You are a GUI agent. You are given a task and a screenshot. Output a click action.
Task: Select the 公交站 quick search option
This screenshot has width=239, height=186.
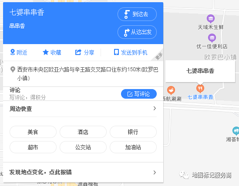[x=83, y=147]
